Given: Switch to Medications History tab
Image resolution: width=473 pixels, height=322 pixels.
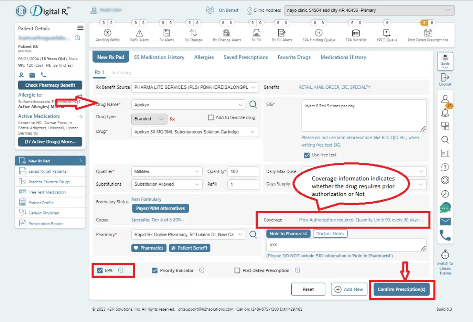Looking at the screenshot, I should (x=343, y=57).
